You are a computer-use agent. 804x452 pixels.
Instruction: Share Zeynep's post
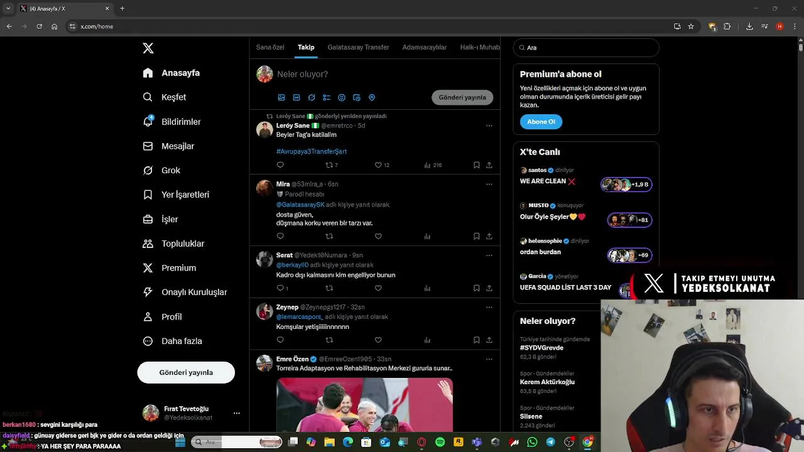(489, 340)
